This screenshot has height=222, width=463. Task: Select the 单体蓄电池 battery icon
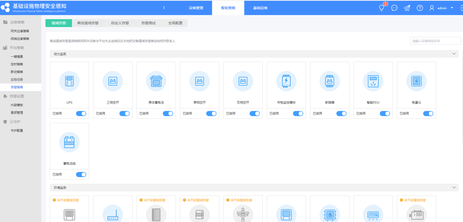click(x=156, y=81)
